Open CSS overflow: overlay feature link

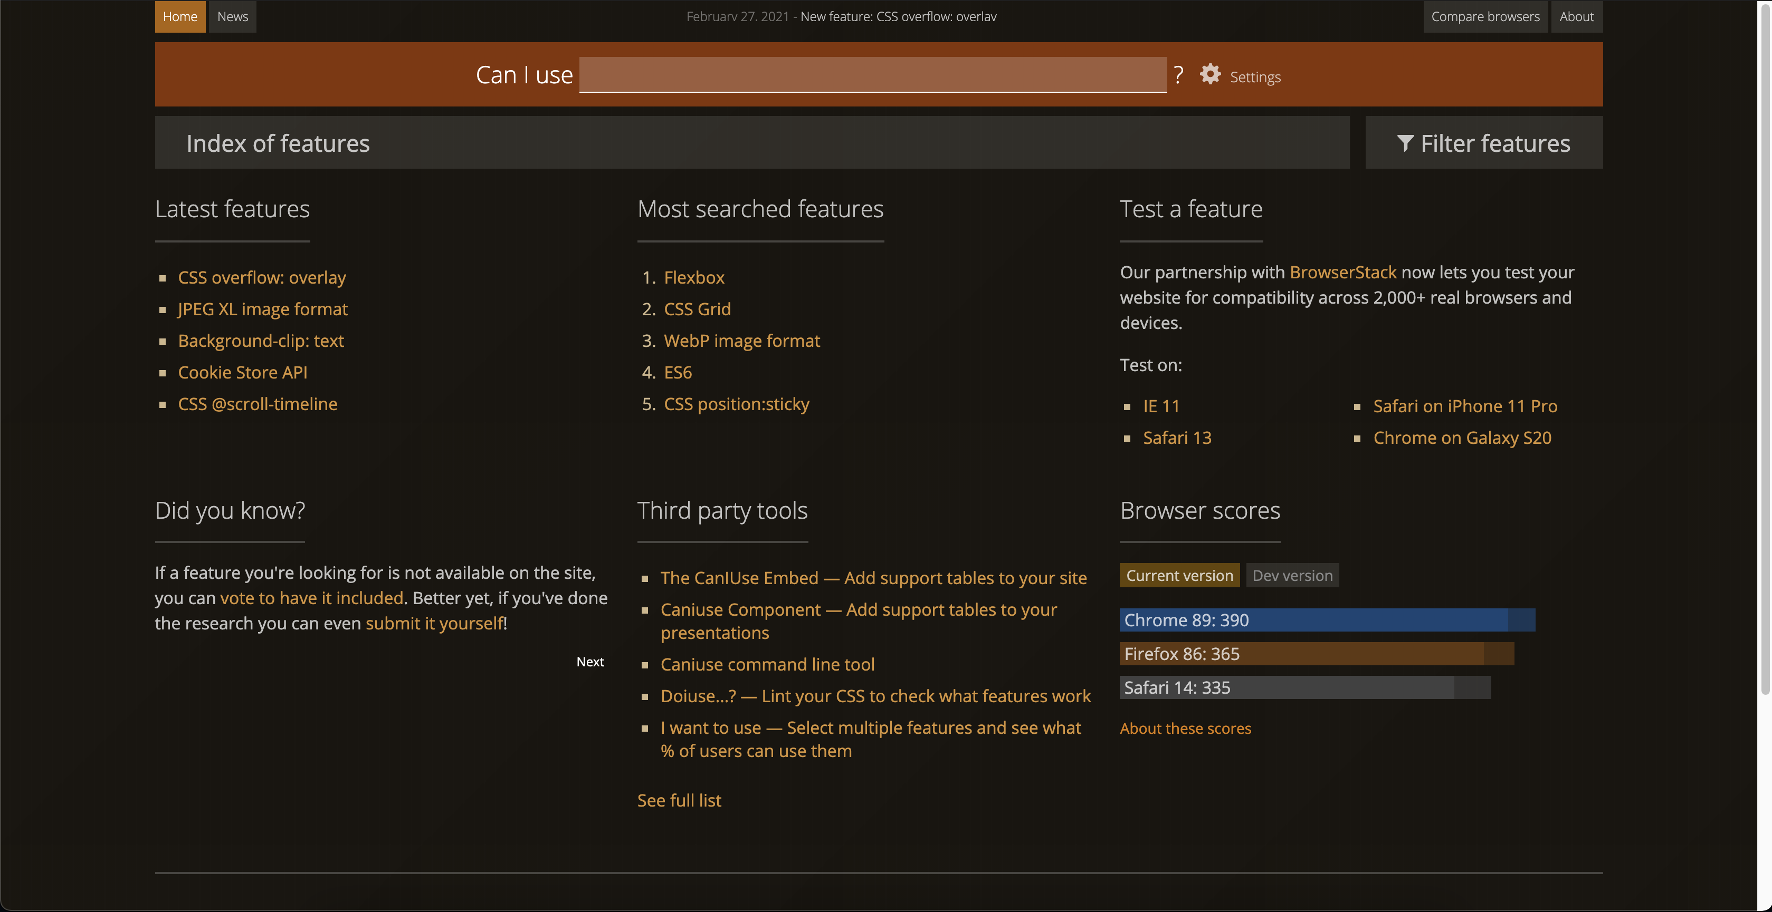pyautogui.click(x=261, y=278)
